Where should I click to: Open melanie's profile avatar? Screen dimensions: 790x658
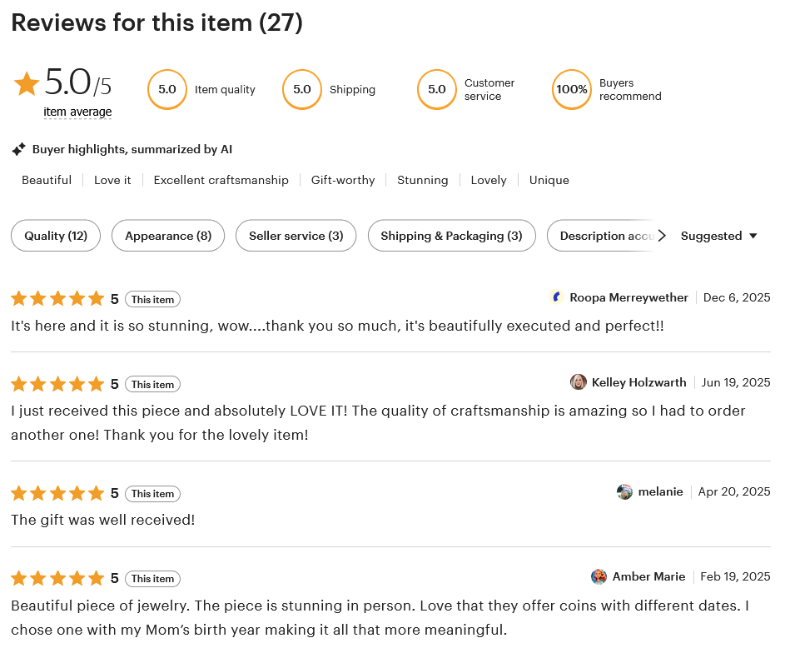pyautogui.click(x=624, y=491)
